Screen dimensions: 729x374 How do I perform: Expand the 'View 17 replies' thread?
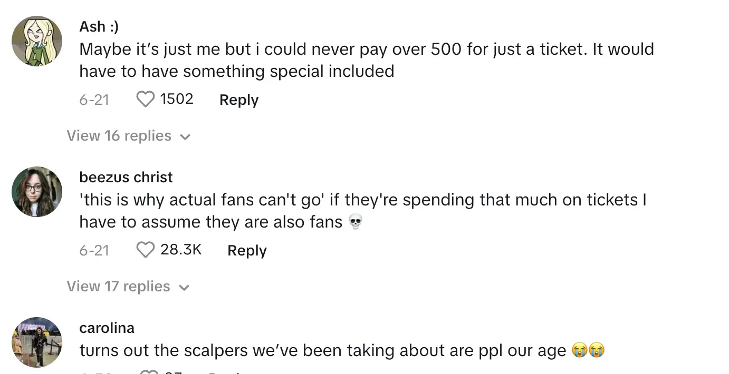pyautogui.click(x=119, y=287)
